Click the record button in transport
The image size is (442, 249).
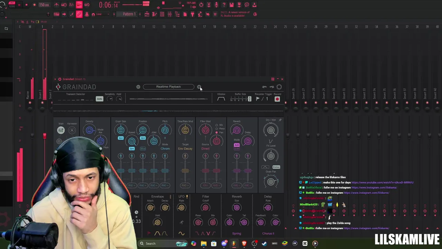click(x=34, y=5)
